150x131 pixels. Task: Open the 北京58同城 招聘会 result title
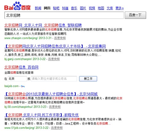tap(51, 94)
